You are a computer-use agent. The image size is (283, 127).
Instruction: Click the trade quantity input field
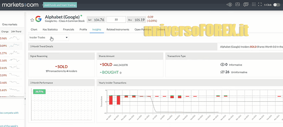click(x=116, y=20)
